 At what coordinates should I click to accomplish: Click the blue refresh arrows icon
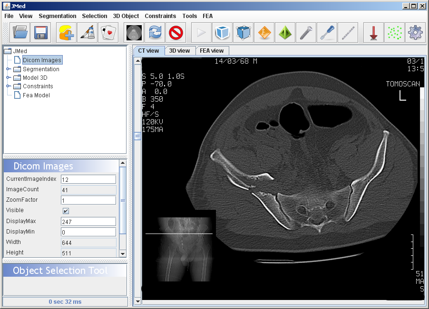coord(155,33)
